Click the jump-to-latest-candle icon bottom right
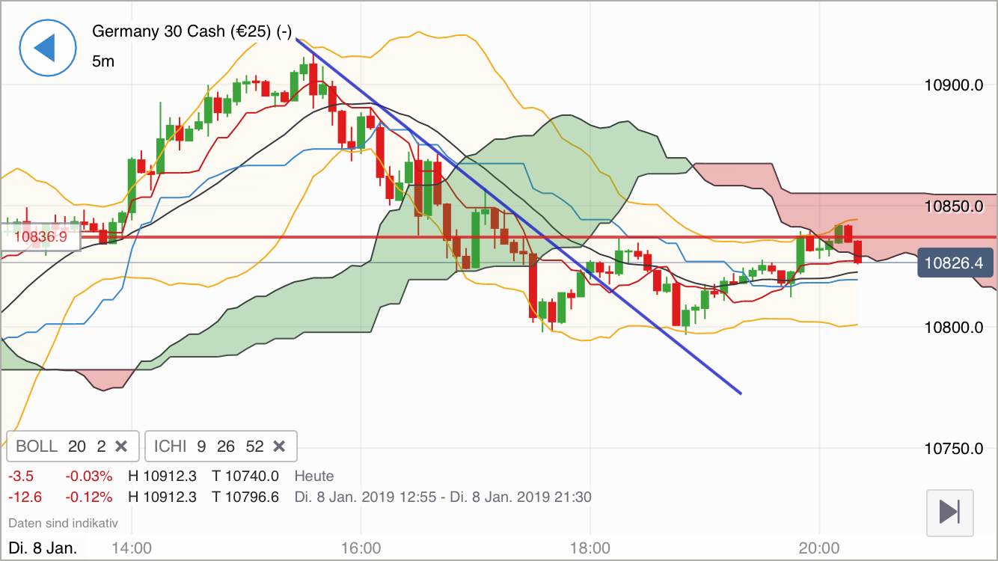This screenshot has height=561, width=998. (x=949, y=513)
